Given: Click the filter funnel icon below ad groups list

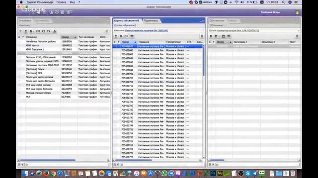Looking at the screenshot, I should (x=118, y=165).
